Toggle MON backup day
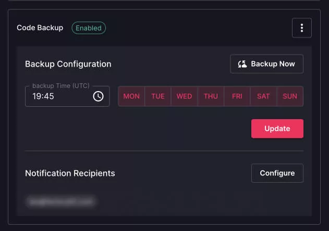 (x=131, y=96)
